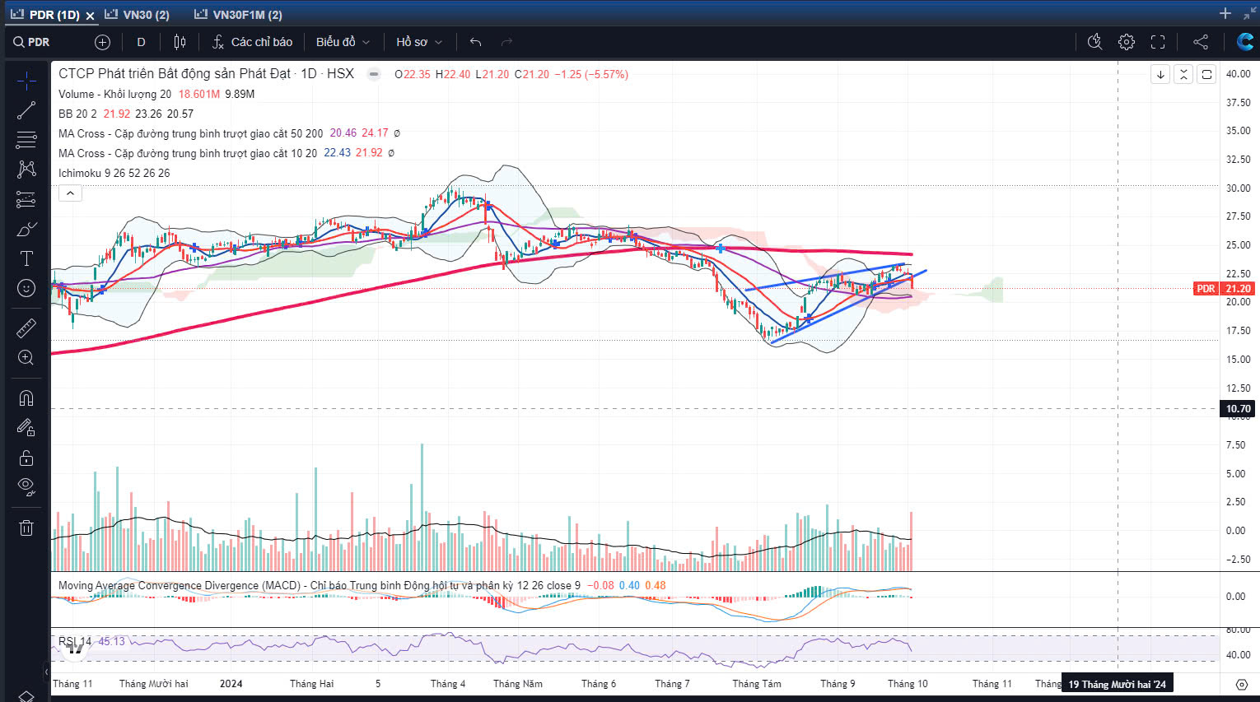Click the 10.70 crosshair price label
This screenshot has width=1260, height=702.
[1238, 409]
